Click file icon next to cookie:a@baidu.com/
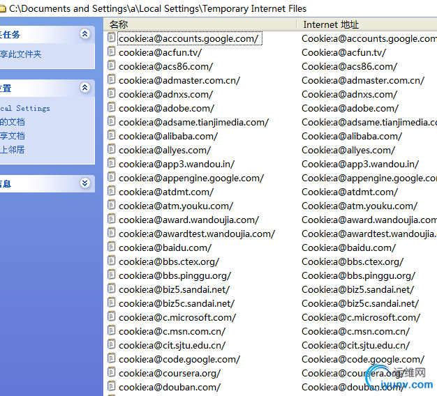The width and height of the screenshot is (437, 396). click(x=112, y=246)
